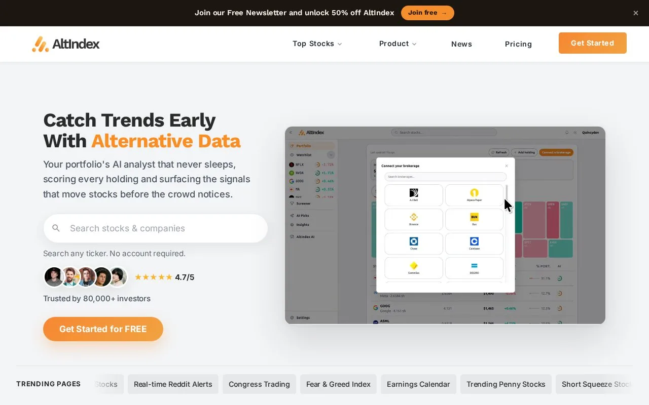The width and height of the screenshot is (649, 405).
Task: Click the Get Started header button
Action: pyautogui.click(x=592, y=43)
